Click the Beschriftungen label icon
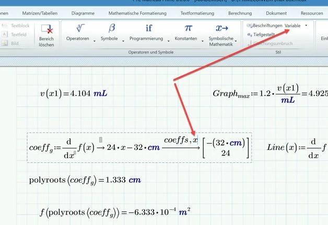The width and height of the screenshot is (328, 225). click(249, 26)
